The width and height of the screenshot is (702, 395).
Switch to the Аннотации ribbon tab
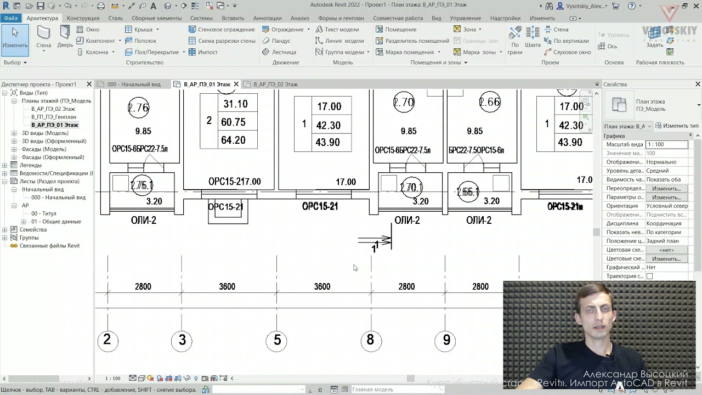pos(267,18)
